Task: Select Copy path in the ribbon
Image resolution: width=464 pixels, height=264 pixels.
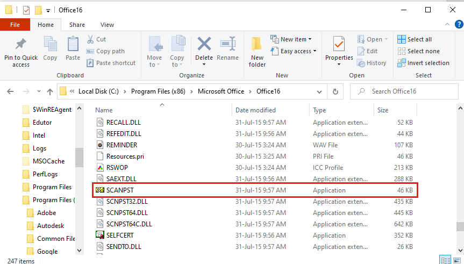Action: click(x=105, y=51)
